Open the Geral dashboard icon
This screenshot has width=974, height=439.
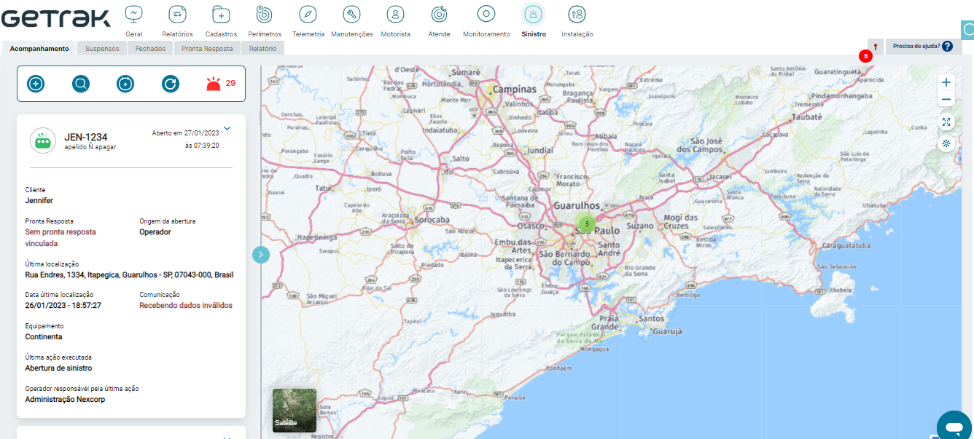click(133, 14)
